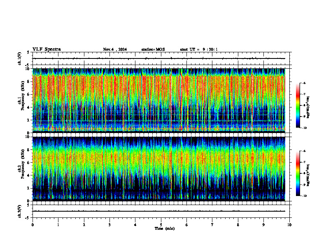
Task: Click time axis tick label '8'
Action: click(238, 225)
